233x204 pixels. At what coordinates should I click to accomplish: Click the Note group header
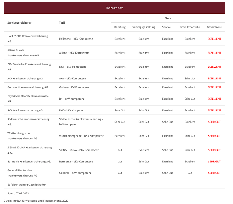point(168,18)
